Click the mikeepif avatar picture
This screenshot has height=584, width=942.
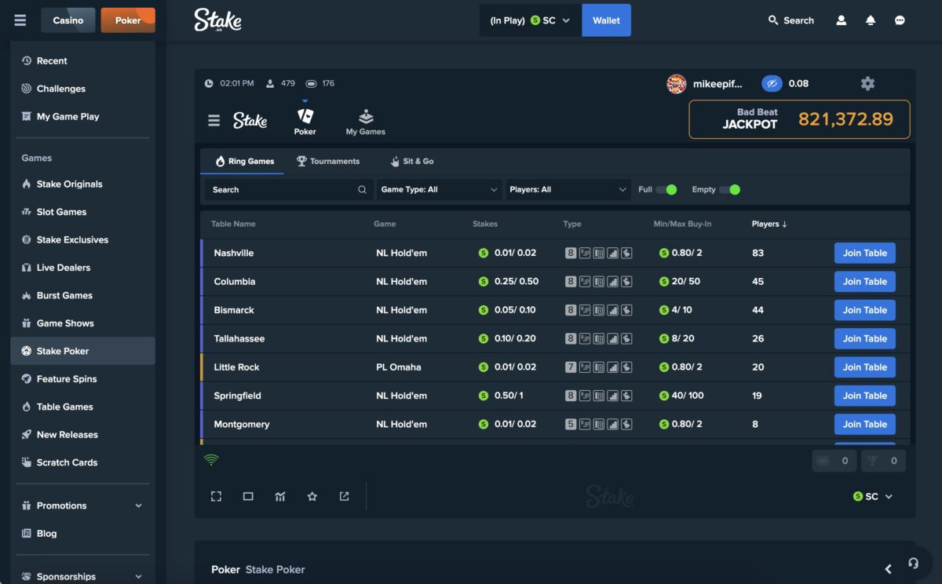tap(677, 84)
